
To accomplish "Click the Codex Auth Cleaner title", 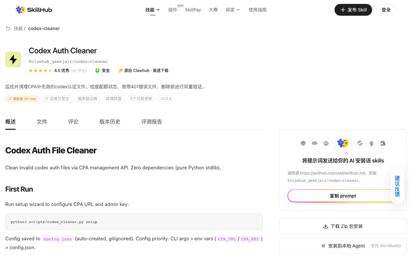I will pyautogui.click(x=63, y=51).
